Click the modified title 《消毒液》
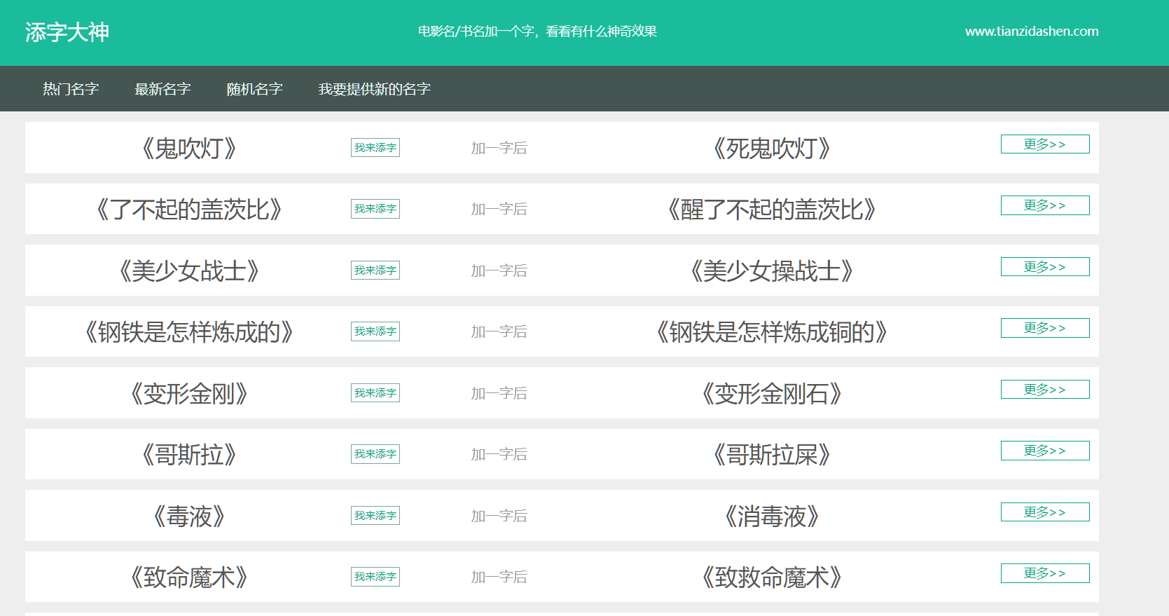The image size is (1169, 616). tap(772, 516)
